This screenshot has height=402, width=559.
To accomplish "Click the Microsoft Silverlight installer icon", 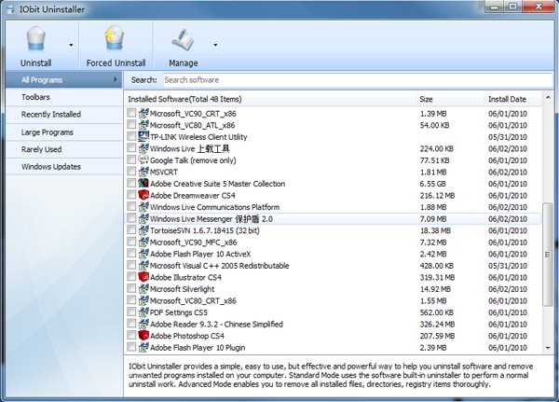I will click(x=143, y=289).
